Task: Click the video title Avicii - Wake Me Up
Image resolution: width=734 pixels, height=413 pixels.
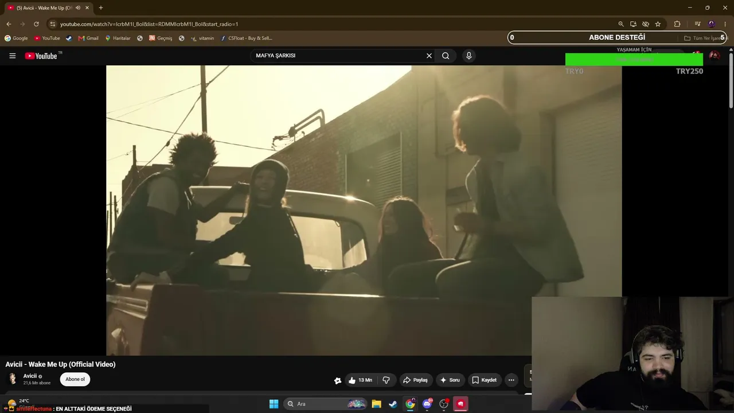Action: point(60,364)
